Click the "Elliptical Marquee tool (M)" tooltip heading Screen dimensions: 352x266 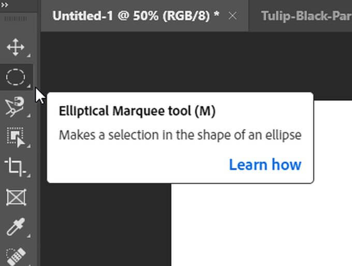[137, 111]
